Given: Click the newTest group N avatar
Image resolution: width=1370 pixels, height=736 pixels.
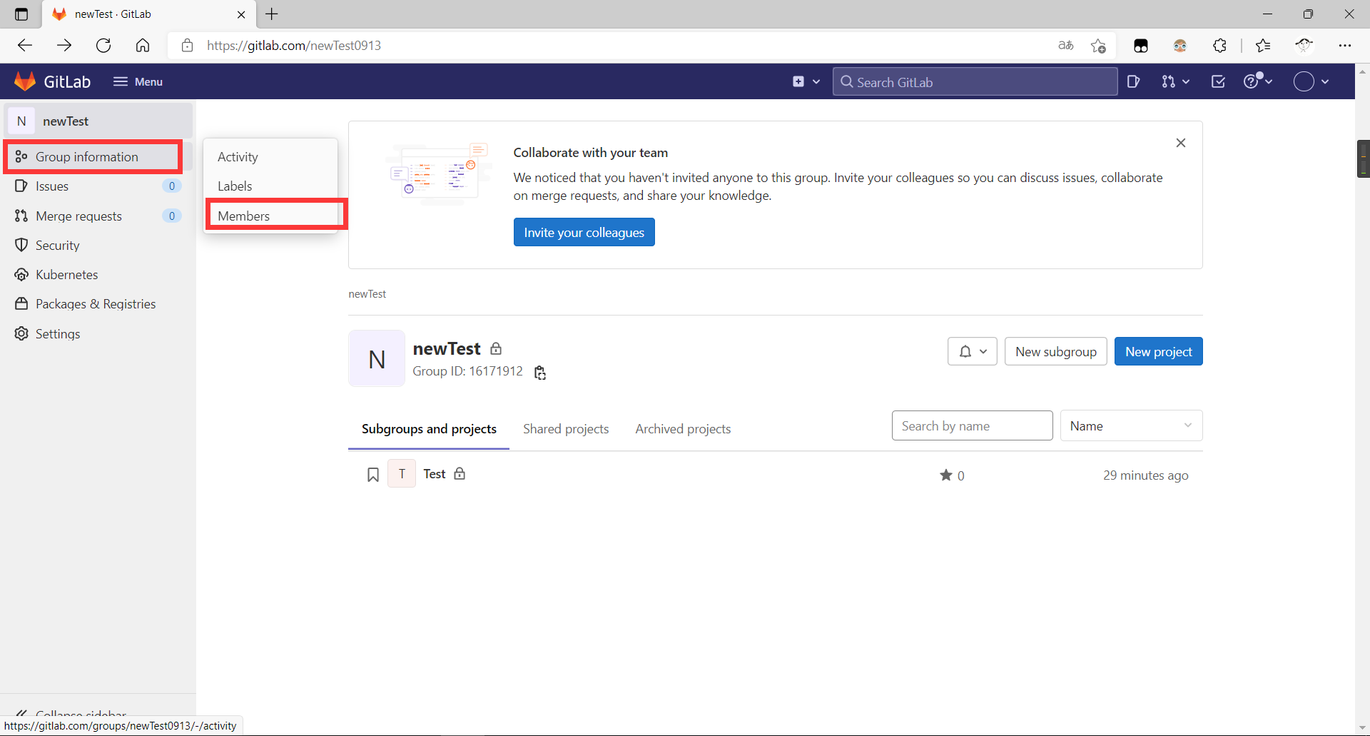Looking at the screenshot, I should (377, 358).
